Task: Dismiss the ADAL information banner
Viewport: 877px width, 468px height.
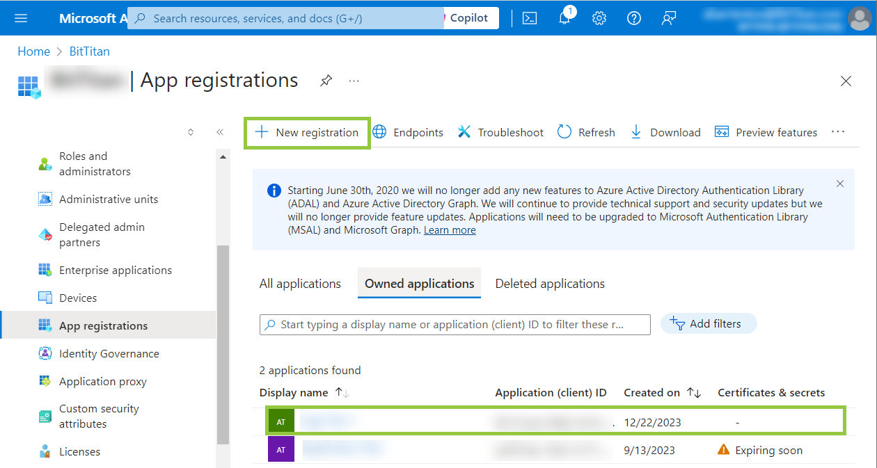Action: point(840,184)
